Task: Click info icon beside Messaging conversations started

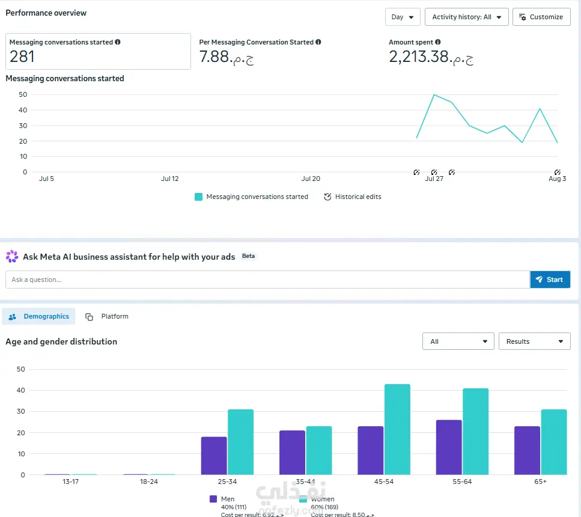Action: [117, 42]
